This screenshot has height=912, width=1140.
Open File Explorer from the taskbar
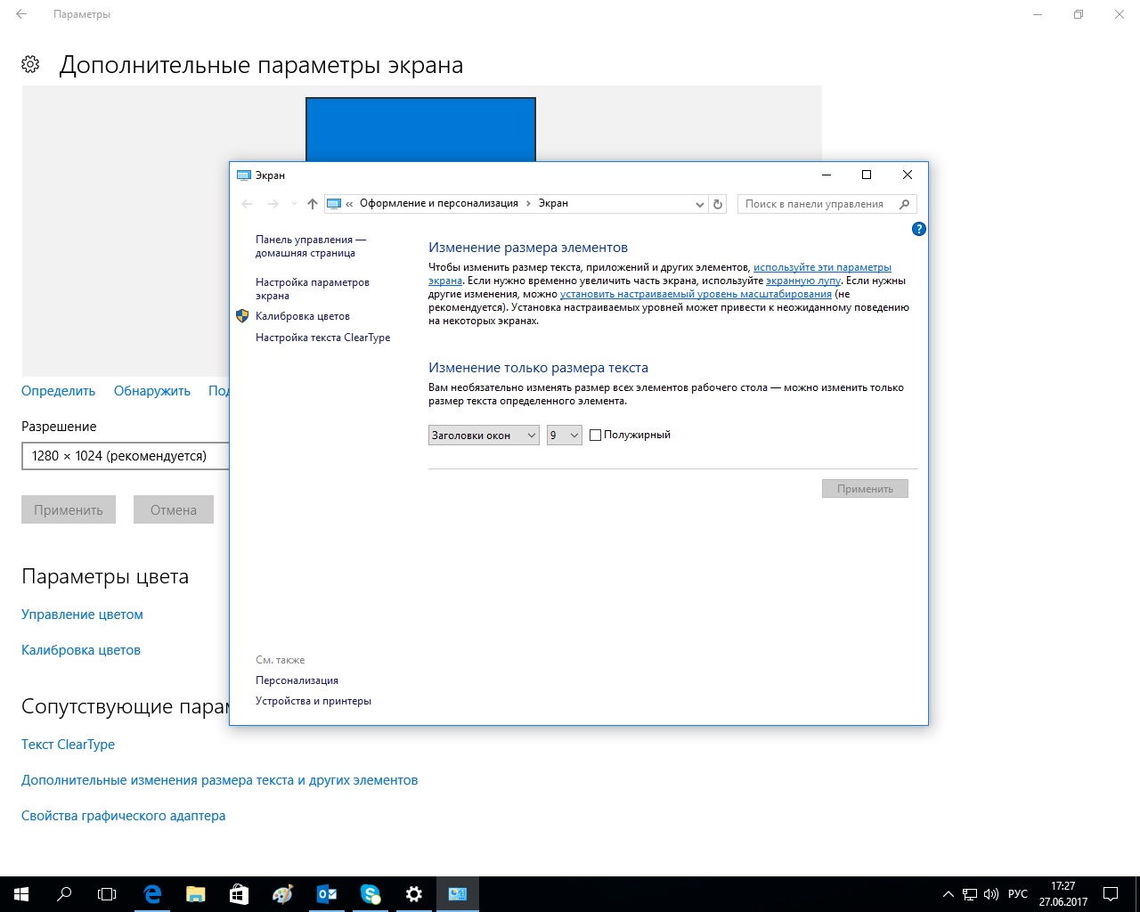coord(196,894)
